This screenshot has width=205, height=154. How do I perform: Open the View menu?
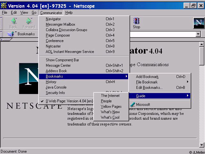[24, 13]
